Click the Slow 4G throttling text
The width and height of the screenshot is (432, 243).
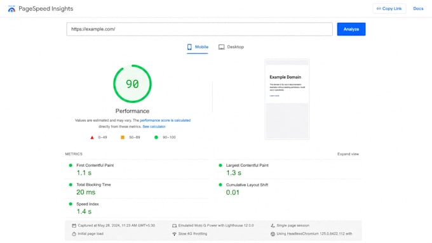click(192, 233)
